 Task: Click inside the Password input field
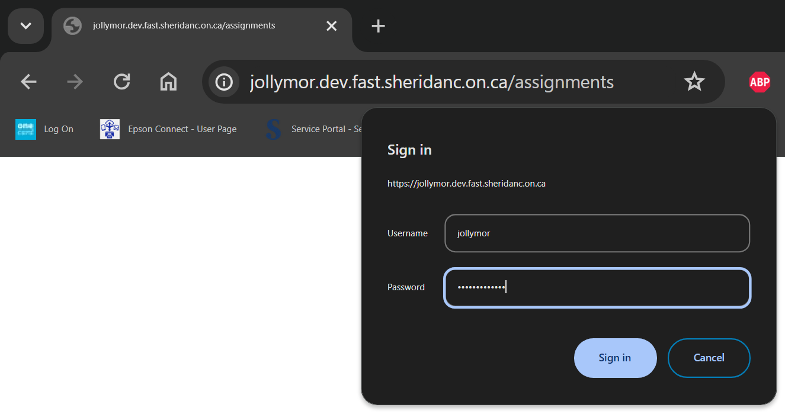point(597,288)
